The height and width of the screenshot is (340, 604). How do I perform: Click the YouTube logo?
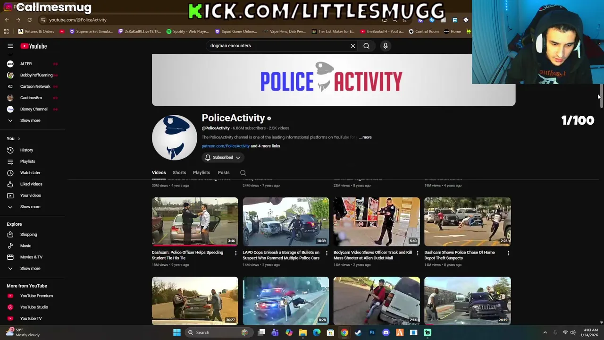pos(34,46)
